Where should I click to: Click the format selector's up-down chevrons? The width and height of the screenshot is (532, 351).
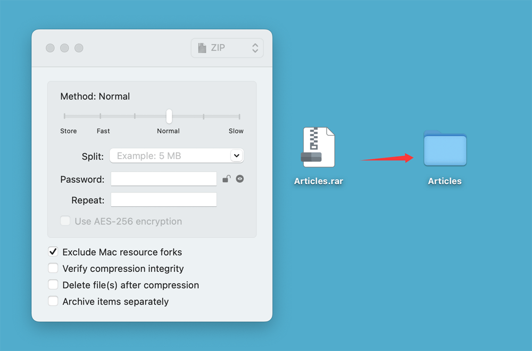[x=255, y=47]
